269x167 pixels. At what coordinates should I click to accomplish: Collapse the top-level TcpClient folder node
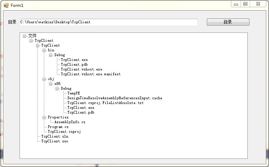click(x=31, y=41)
